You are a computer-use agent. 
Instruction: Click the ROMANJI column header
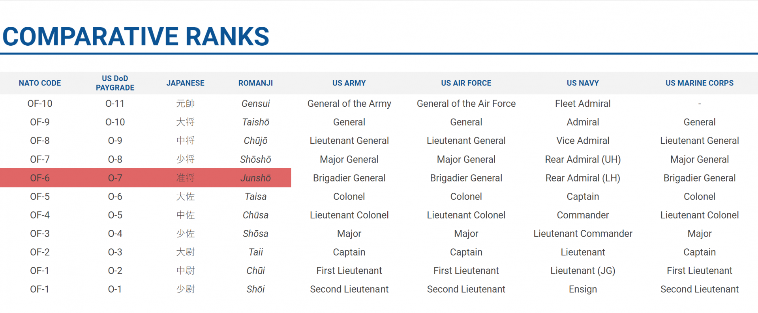[x=255, y=83]
